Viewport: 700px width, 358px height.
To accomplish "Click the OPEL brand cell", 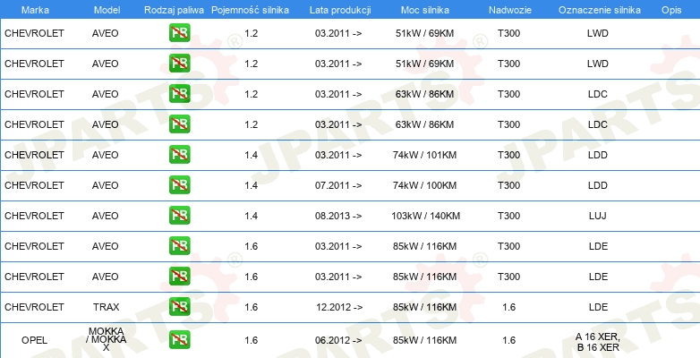I will (34, 340).
